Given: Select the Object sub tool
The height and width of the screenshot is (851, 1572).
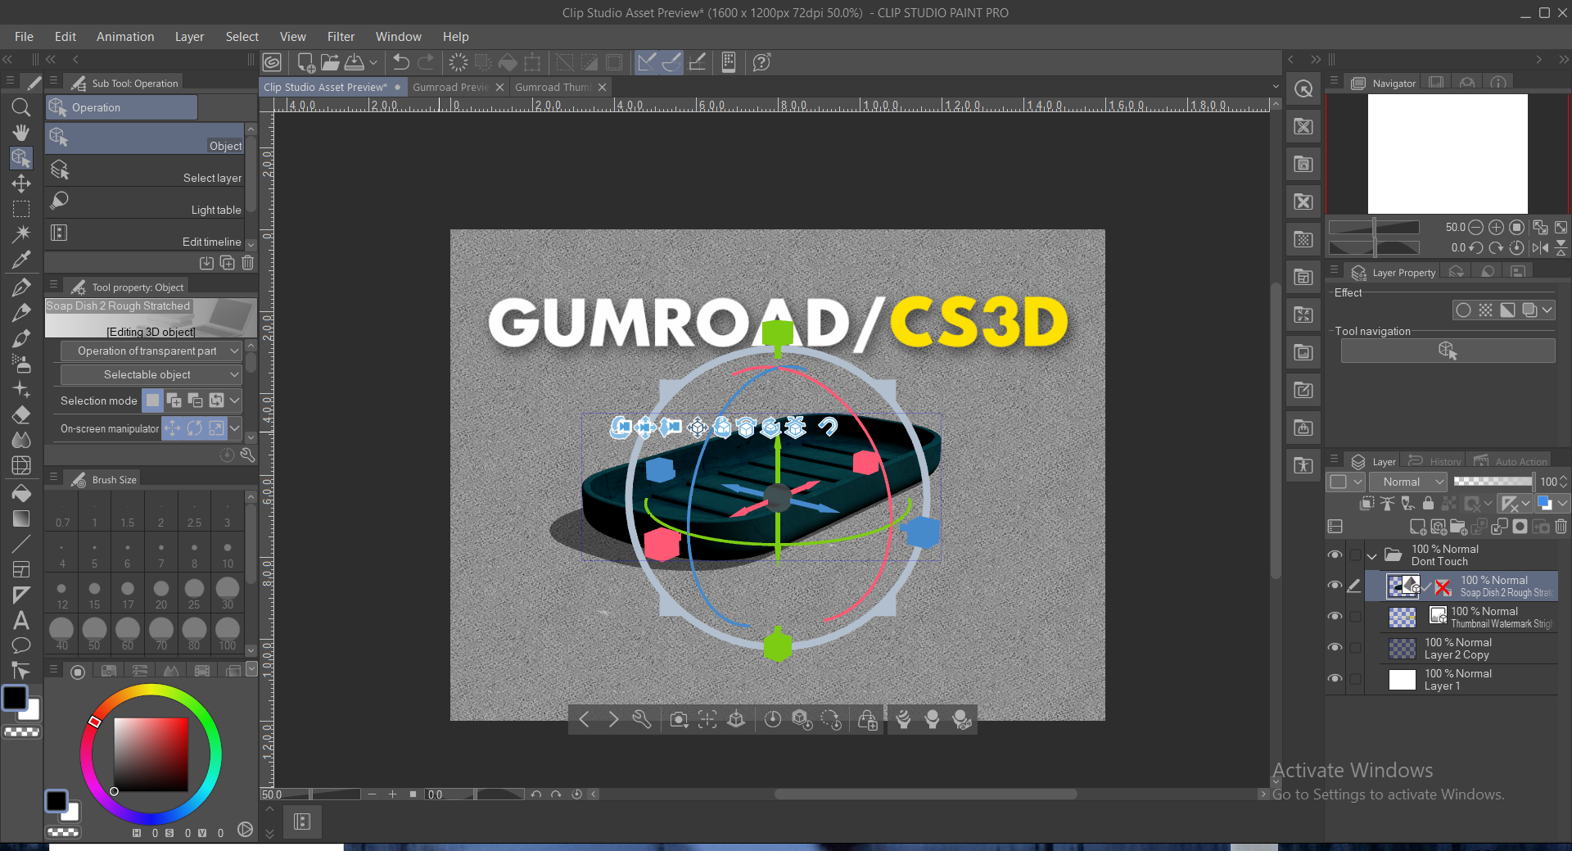Looking at the screenshot, I should coord(146,138).
